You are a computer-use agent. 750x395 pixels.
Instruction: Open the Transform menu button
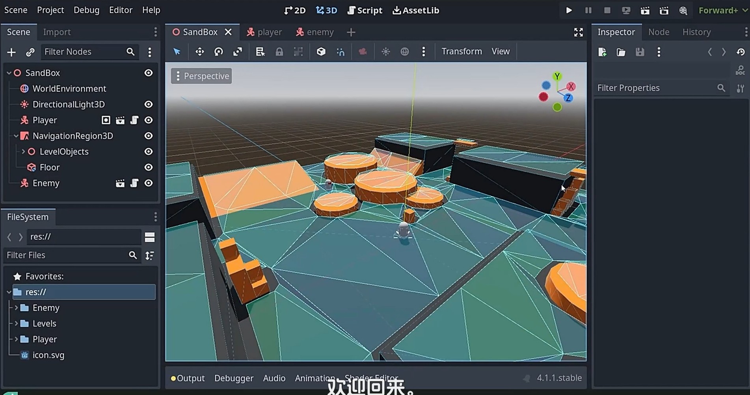[462, 52]
